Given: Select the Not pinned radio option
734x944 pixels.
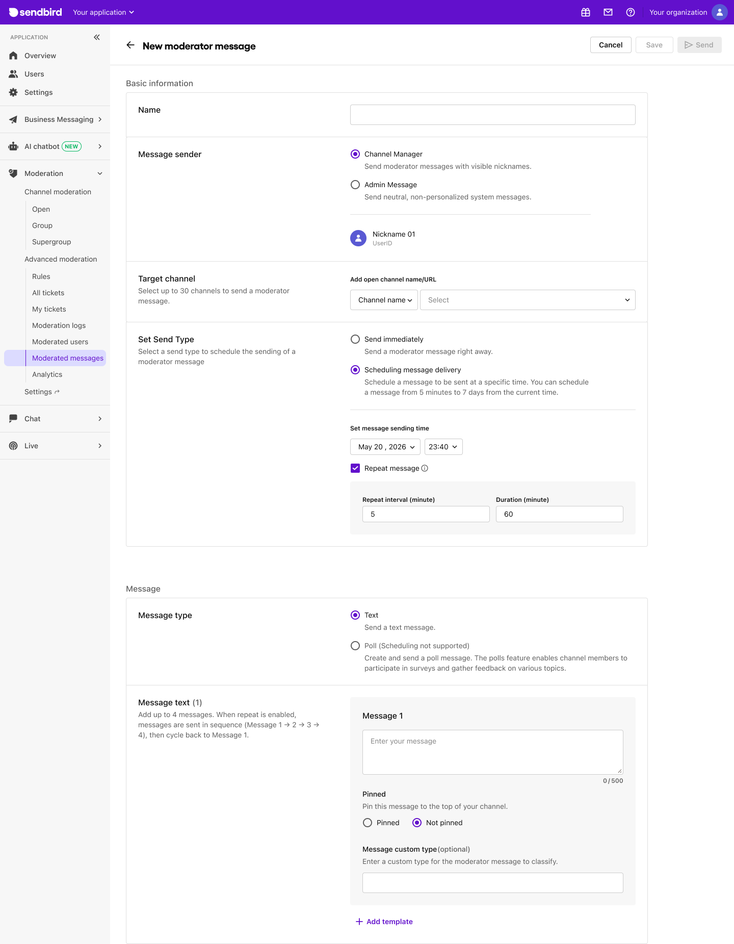Looking at the screenshot, I should click(x=417, y=823).
